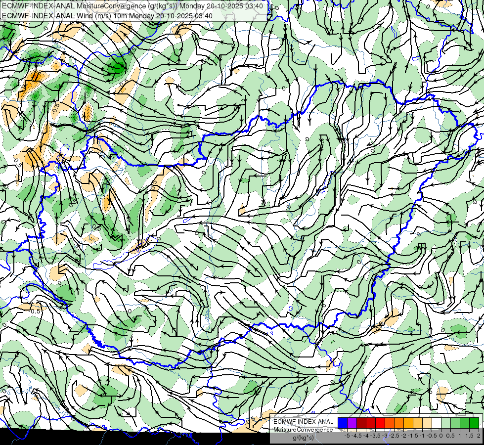Image resolution: width=484 pixels, height=445 pixels.
Task: Click the '2' legend tick label
Action: pyautogui.click(x=479, y=436)
